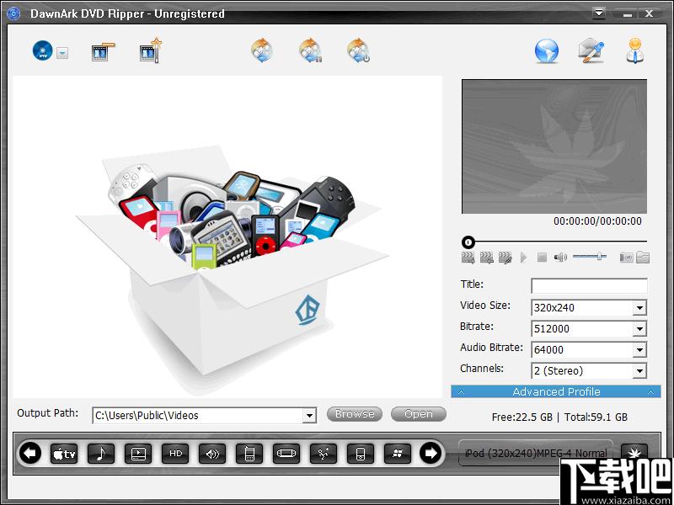Take a snapshot with camera icon
Viewport: 674px width, 505px height.
[x=626, y=258]
